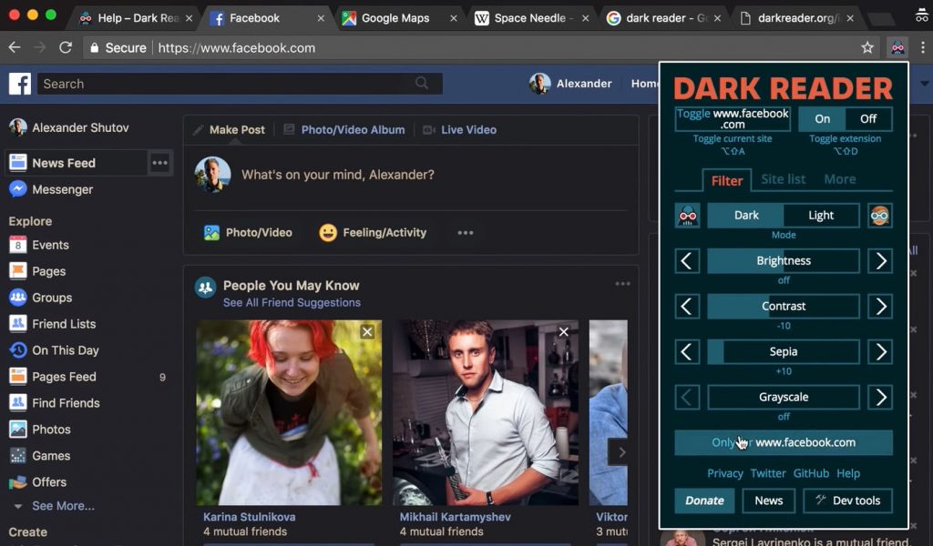Increase Brightness with the right arrow
This screenshot has width=933, height=546.
[x=879, y=261]
